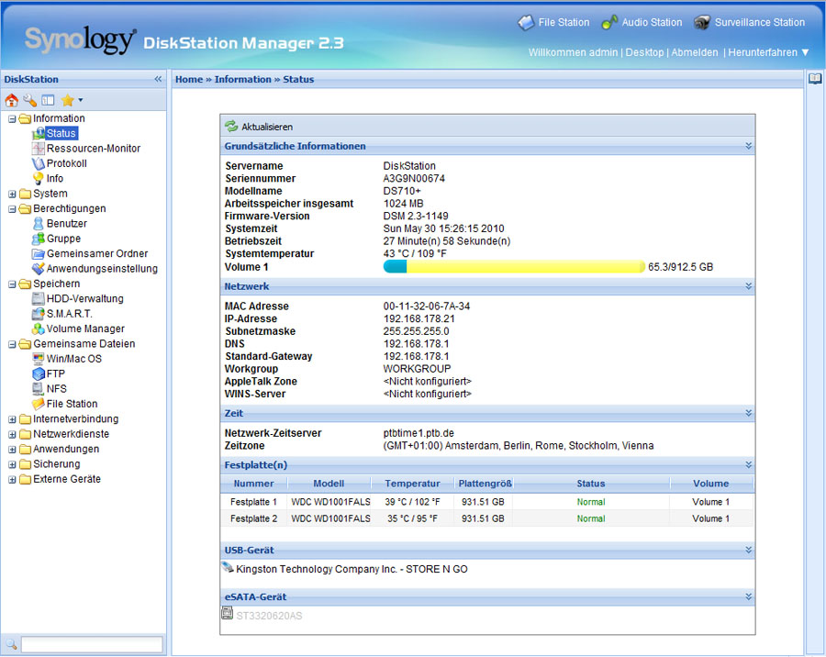Collapse the eSATA-Gerät section
This screenshot has width=826, height=657.
[749, 597]
